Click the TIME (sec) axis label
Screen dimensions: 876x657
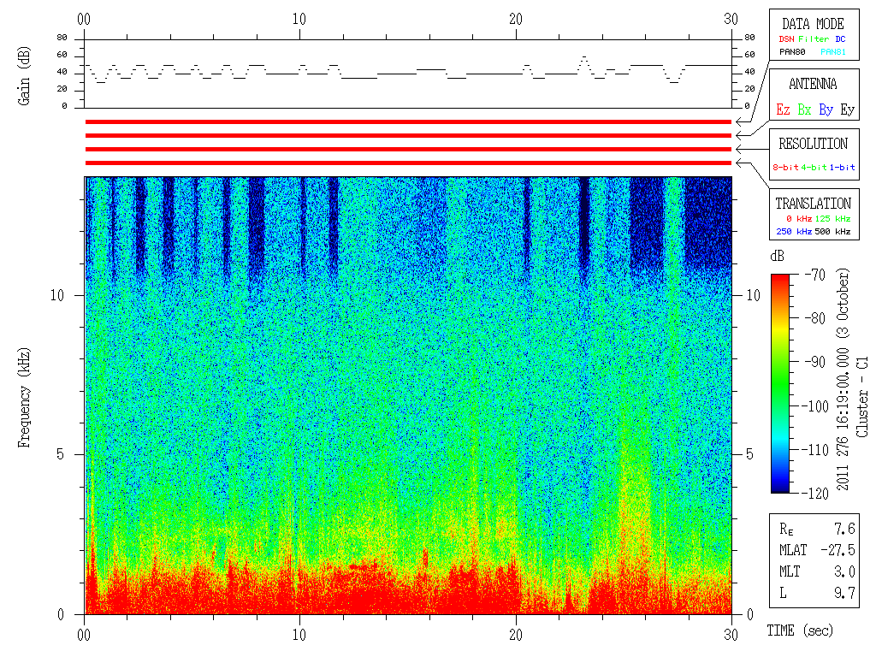[800, 630]
